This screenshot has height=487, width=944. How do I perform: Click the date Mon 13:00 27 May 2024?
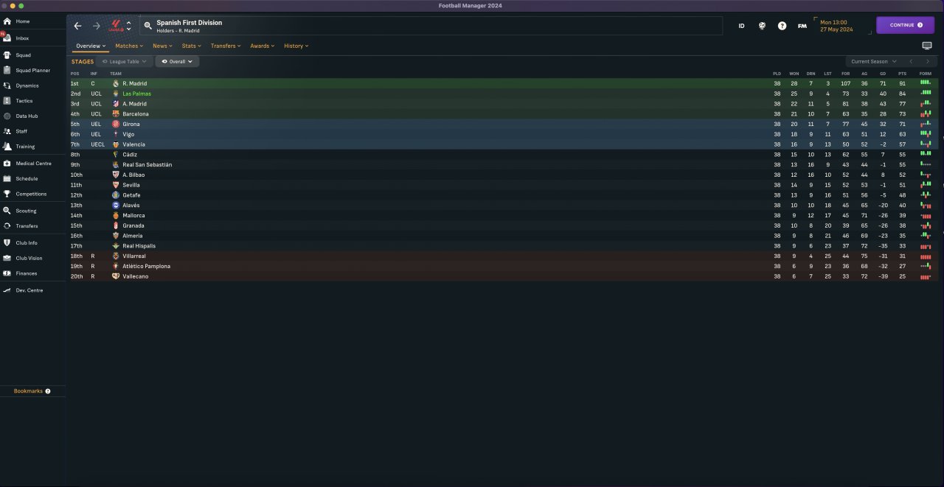click(x=836, y=26)
